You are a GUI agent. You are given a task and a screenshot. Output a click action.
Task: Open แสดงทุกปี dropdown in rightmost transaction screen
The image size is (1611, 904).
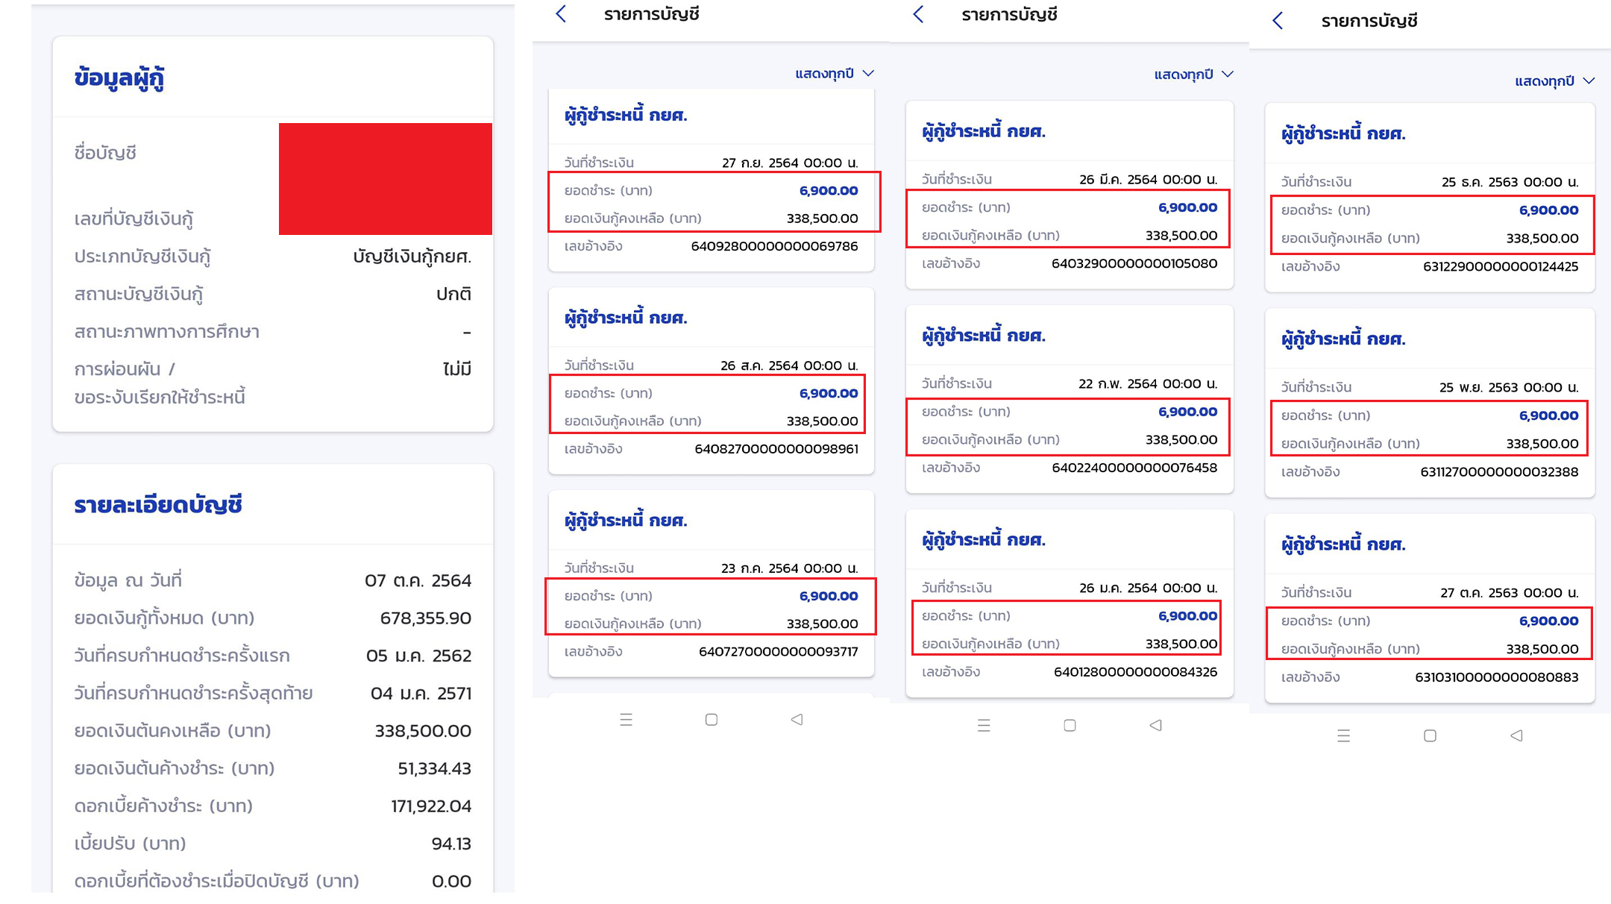(1554, 81)
